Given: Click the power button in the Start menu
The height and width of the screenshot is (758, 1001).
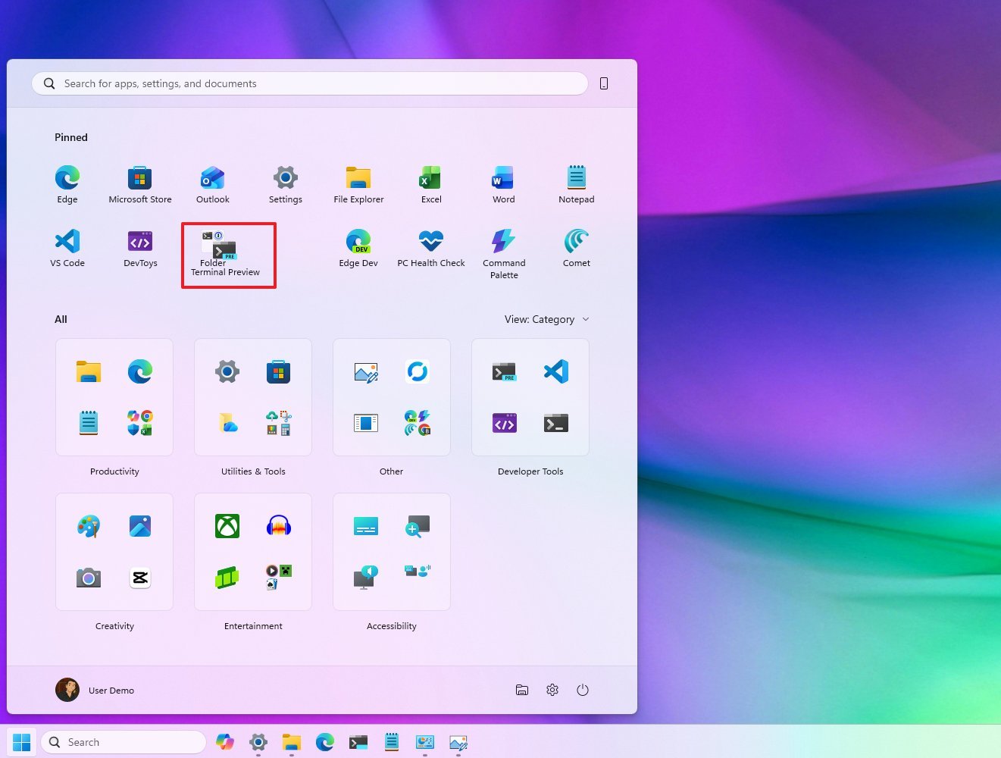Looking at the screenshot, I should [x=583, y=690].
